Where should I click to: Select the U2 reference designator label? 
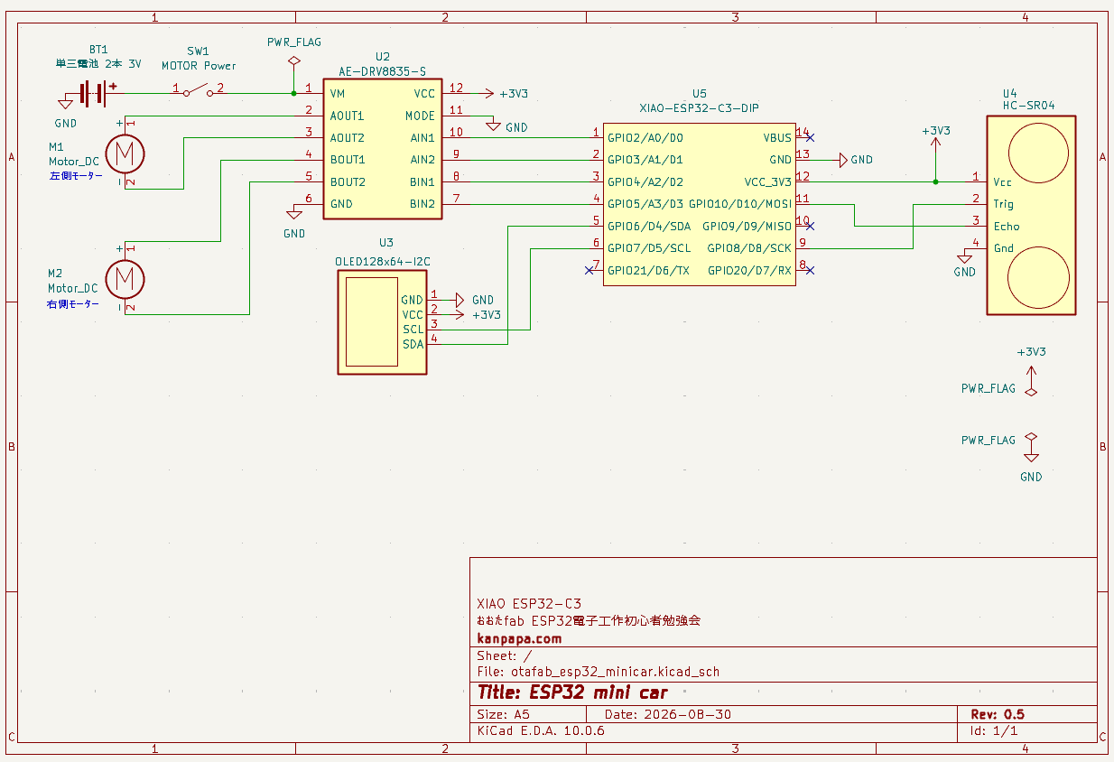384,57
